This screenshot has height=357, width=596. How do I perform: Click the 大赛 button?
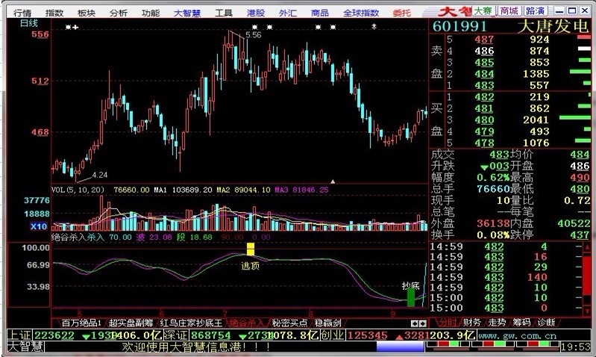483,10
